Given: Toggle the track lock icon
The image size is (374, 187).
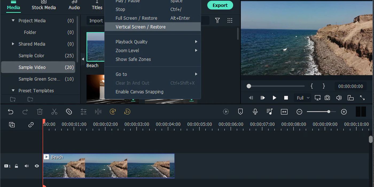Looking at the screenshot, I should click(17, 166).
